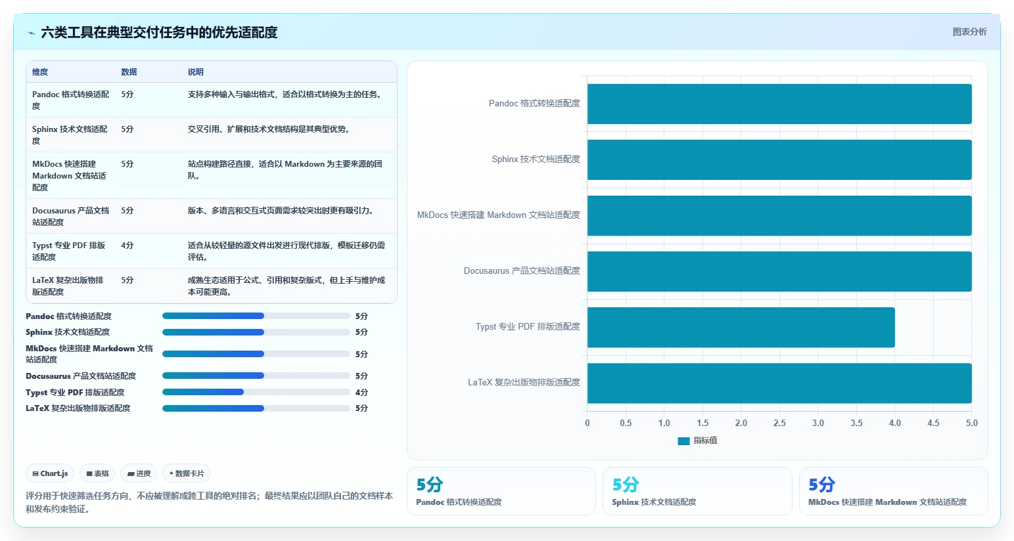Click table cell 'Typst 专业 PDF 排版适配度'
This screenshot has width=1014, height=541.
pyautogui.click(x=69, y=251)
